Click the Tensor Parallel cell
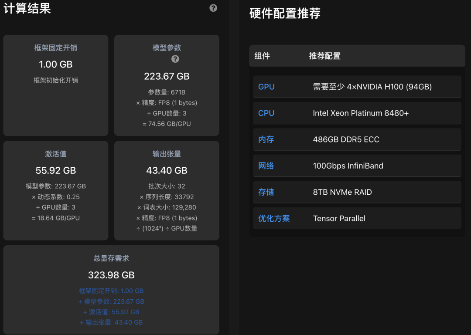The height and width of the screenshot is (335, 471). [339, 219]
